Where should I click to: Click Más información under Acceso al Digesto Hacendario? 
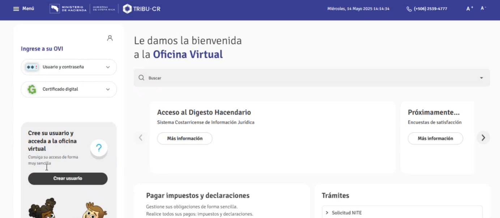coord(184,138)
